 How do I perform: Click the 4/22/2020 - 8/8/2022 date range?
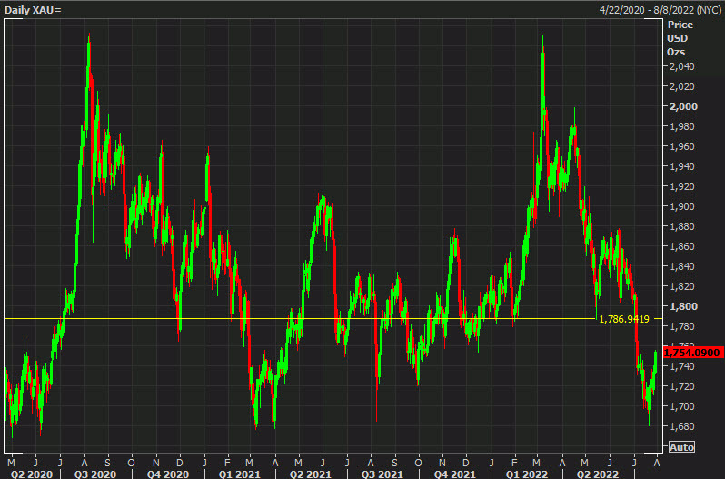click(x=660, y=10)
